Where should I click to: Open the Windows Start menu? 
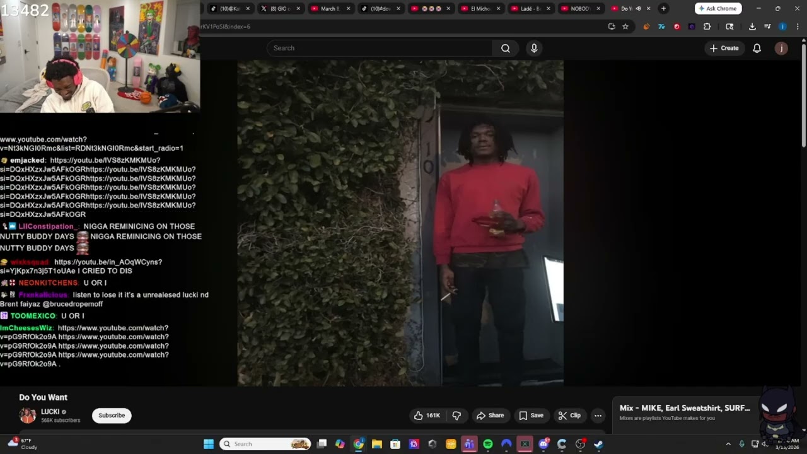tap(209, 444)
